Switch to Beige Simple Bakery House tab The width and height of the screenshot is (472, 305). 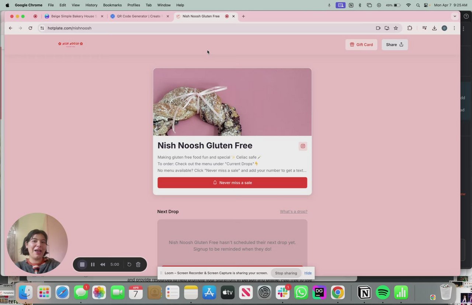pyautogui.click(x=73, y=16)
